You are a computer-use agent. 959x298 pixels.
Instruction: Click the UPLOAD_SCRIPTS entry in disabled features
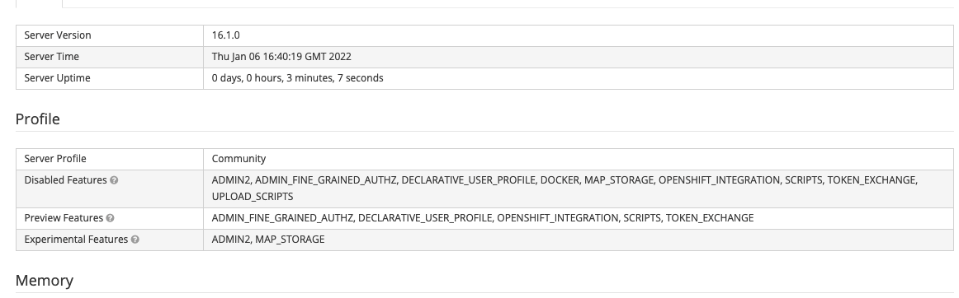[x=253, y=197]
